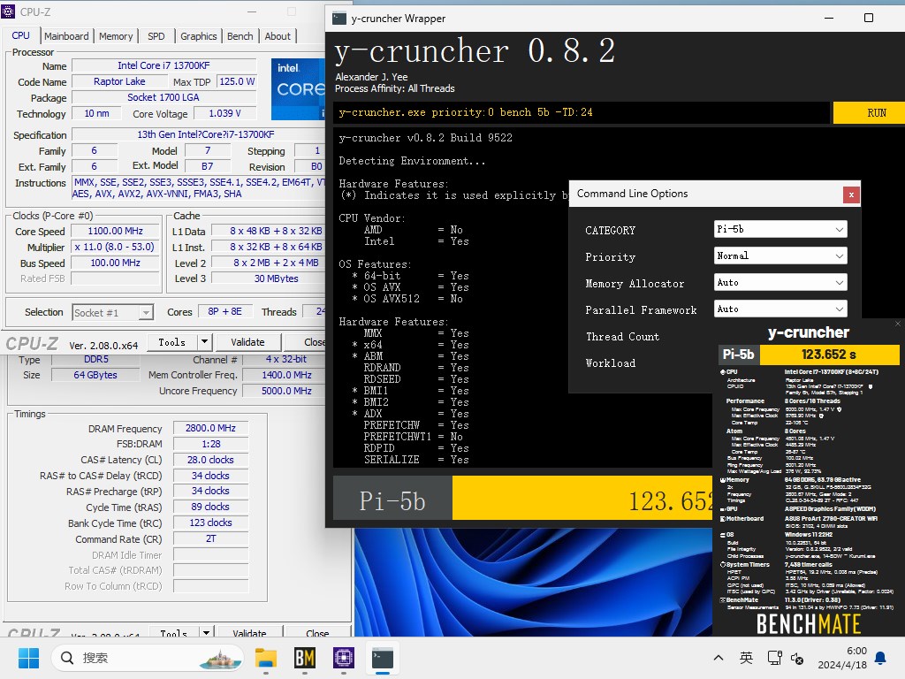Click the taskbar search box
Image resolution: width=905 pixels, height=679 pixels.
[x=148, y=658]
